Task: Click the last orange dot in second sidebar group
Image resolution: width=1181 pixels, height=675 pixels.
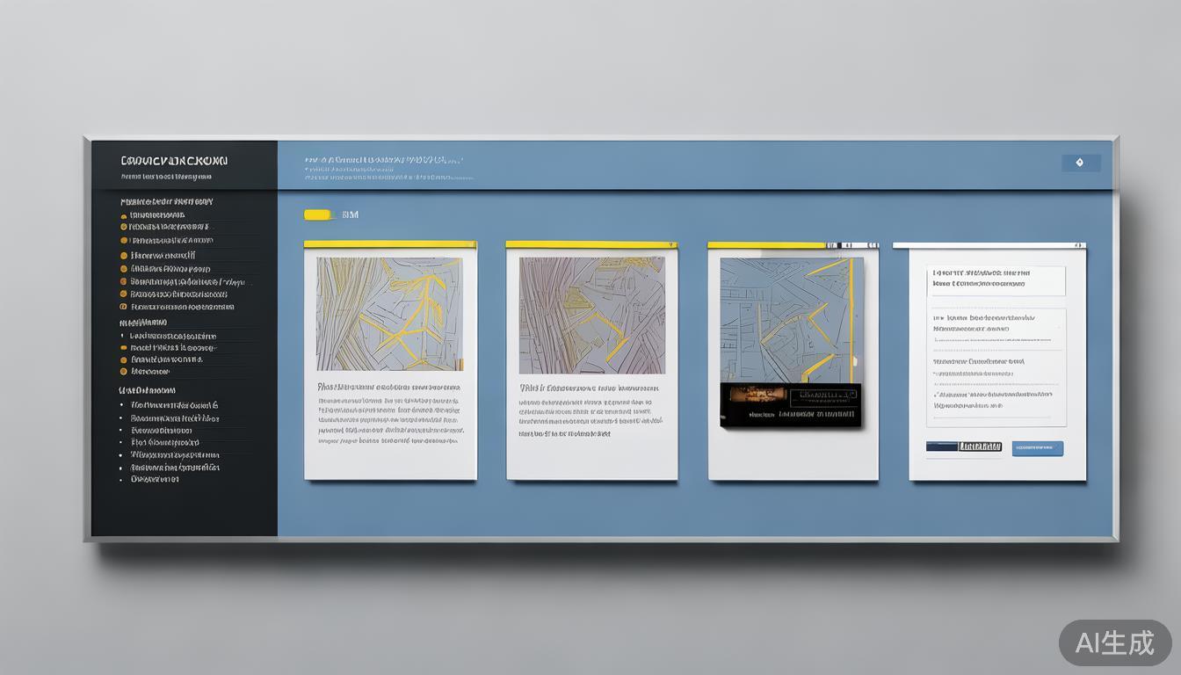Action: click(123, 372)
